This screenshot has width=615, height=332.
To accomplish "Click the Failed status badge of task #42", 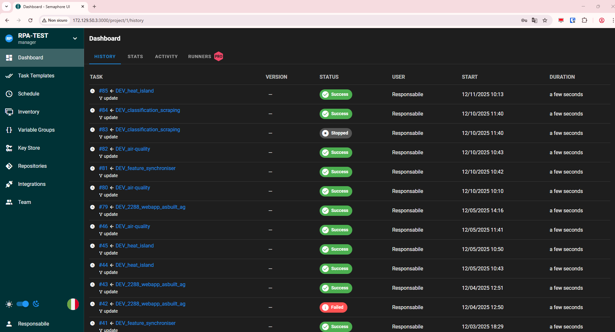I will [333, 307].
